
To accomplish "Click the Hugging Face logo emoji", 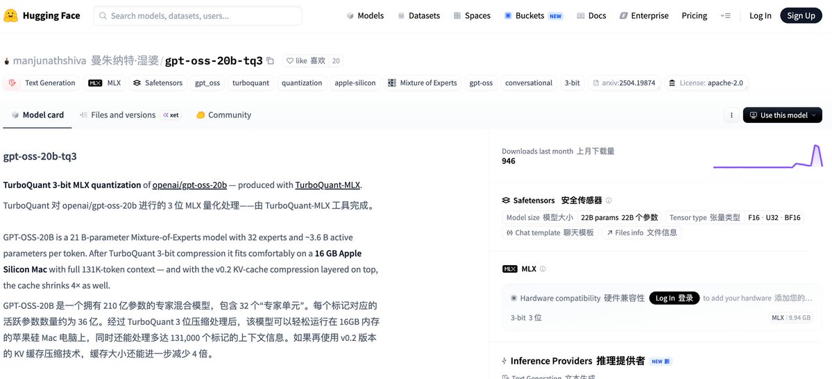I will [x=10, y=15].
